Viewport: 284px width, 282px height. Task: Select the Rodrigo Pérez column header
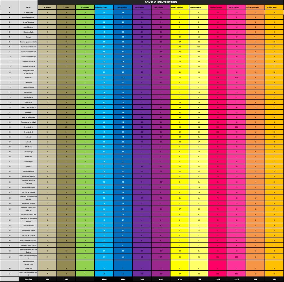coord(123,7)
